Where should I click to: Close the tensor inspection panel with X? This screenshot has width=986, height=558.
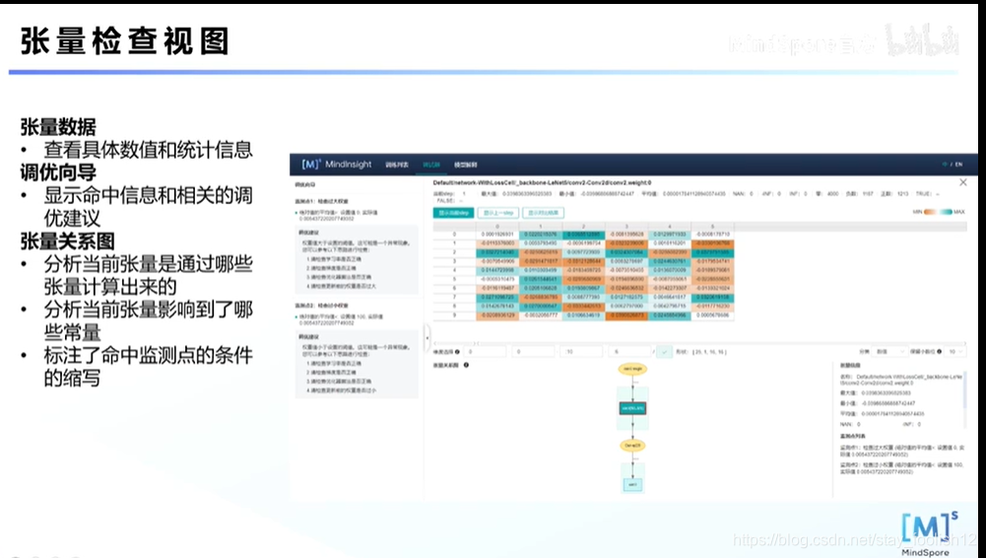click(962, 182)
